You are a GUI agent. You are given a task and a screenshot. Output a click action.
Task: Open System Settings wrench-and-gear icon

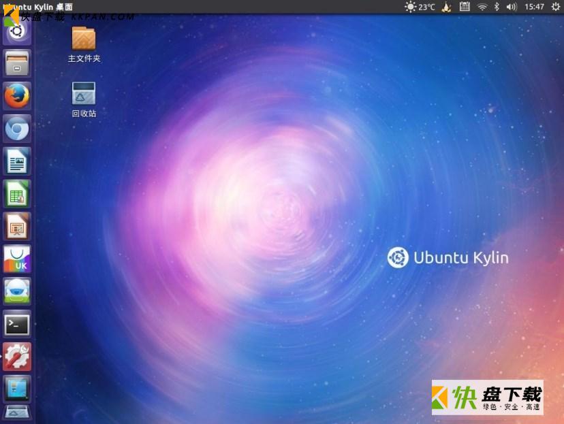tap(17, 357)
